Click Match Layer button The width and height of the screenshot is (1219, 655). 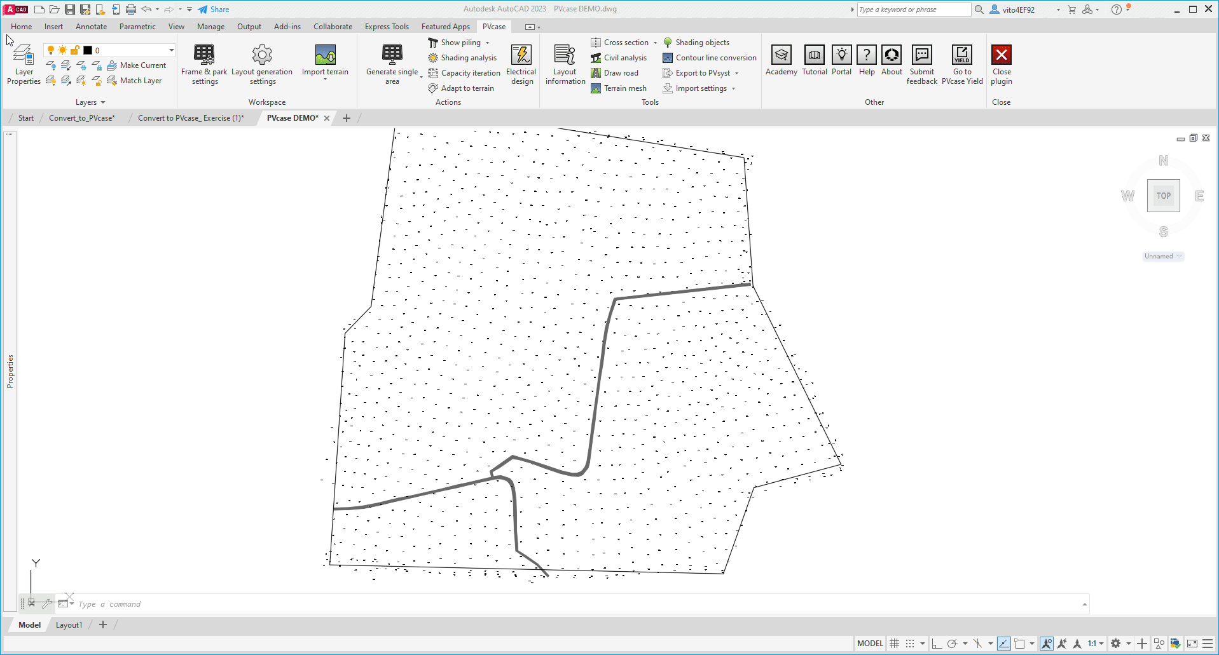(134, 81)
